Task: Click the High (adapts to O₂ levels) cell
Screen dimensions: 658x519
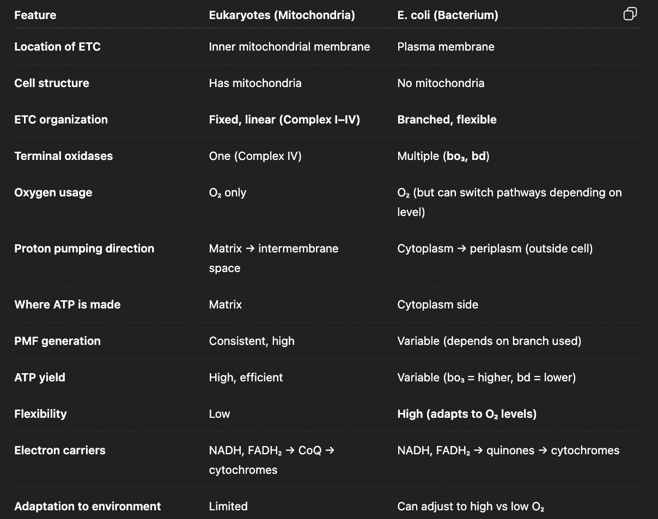Action: click(467, 414)
